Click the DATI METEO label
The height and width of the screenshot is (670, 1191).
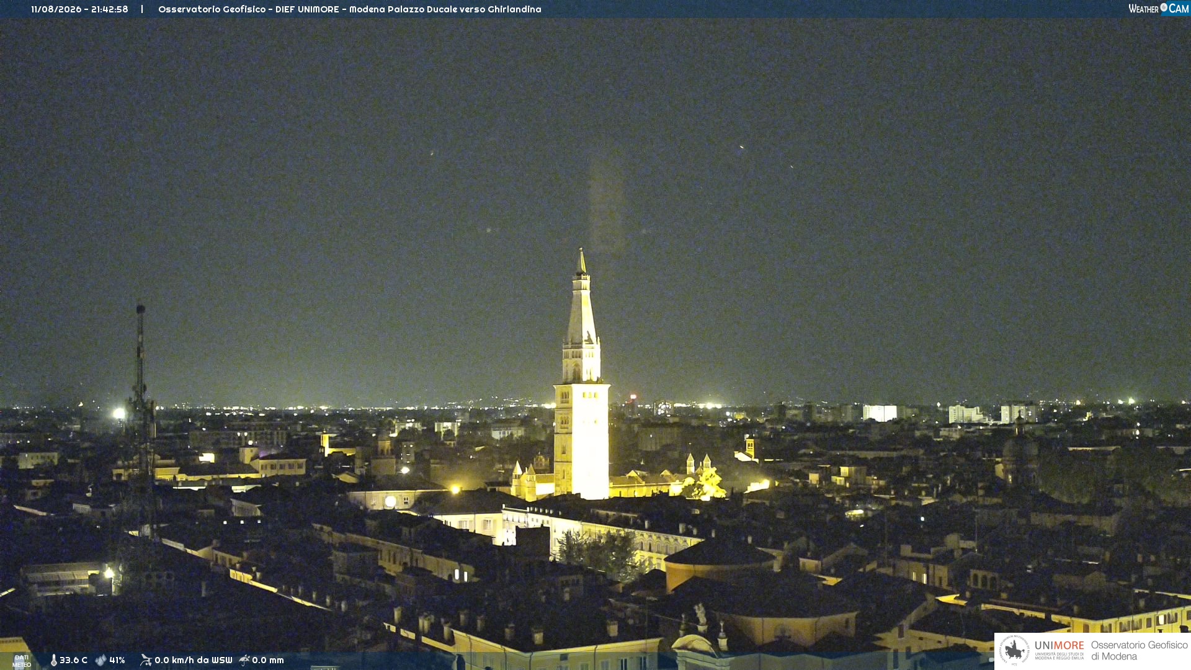22,661
